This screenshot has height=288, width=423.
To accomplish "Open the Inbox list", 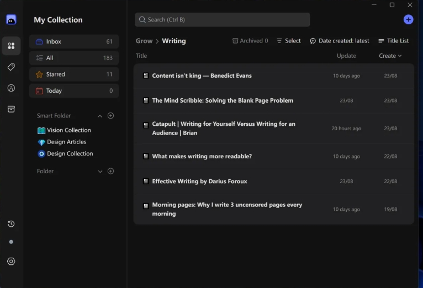I will click(x=74, y=41).
